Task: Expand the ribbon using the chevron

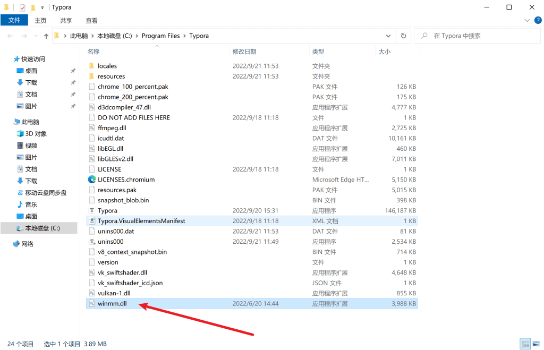Action: (527, 20)
